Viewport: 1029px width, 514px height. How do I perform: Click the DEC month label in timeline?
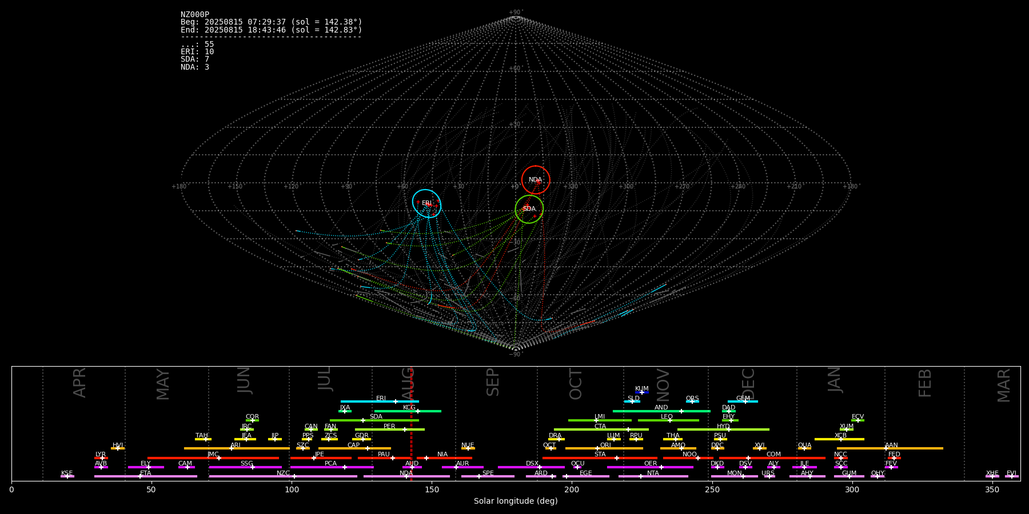[x=748, y=384]
